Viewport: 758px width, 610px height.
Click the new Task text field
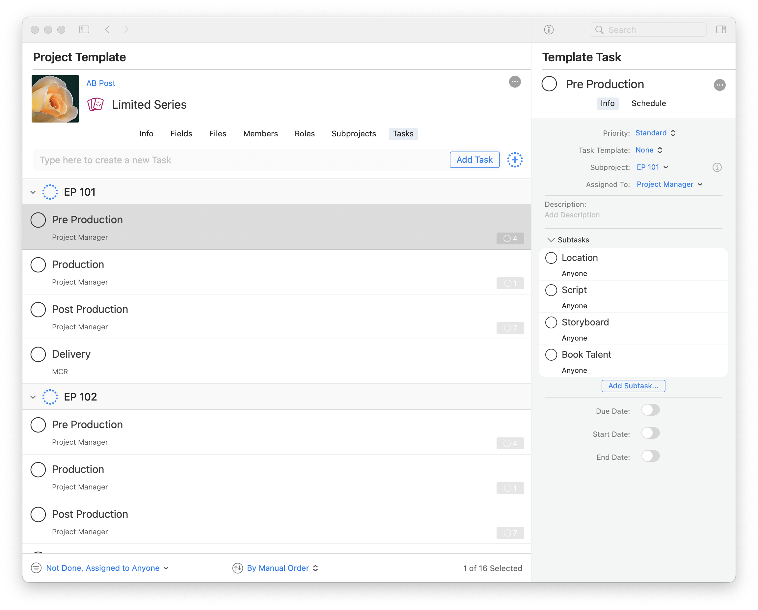pos(239,160)
